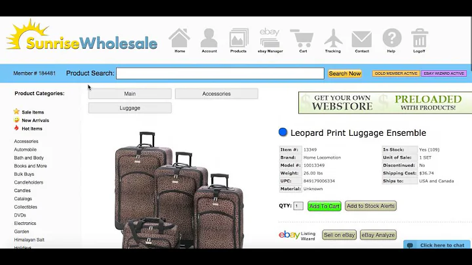Open the Contact envelope icon

click(362, 39)
